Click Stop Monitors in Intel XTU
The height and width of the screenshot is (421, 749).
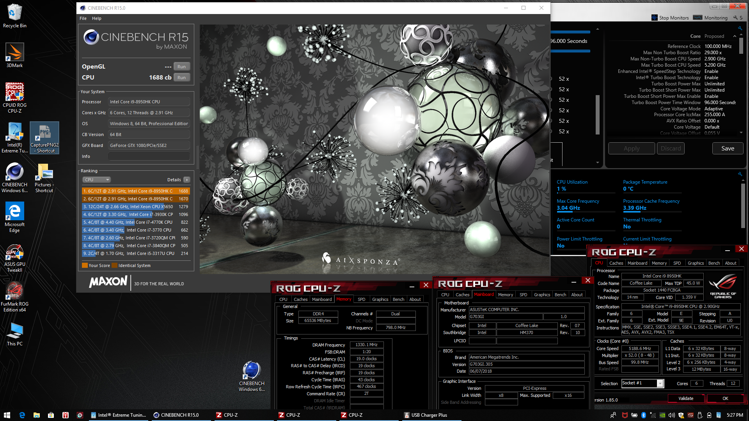click(670, 18)
